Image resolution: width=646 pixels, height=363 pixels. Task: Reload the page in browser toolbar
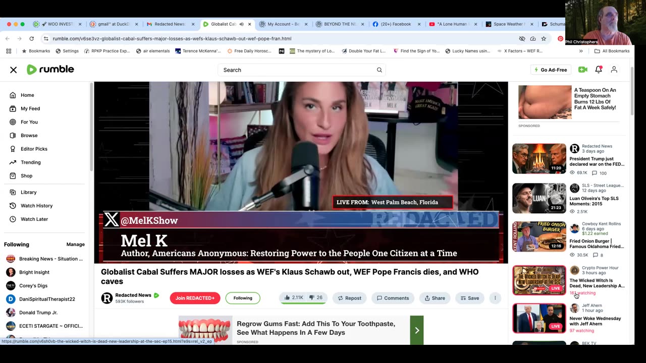click(x=31, y=38)
